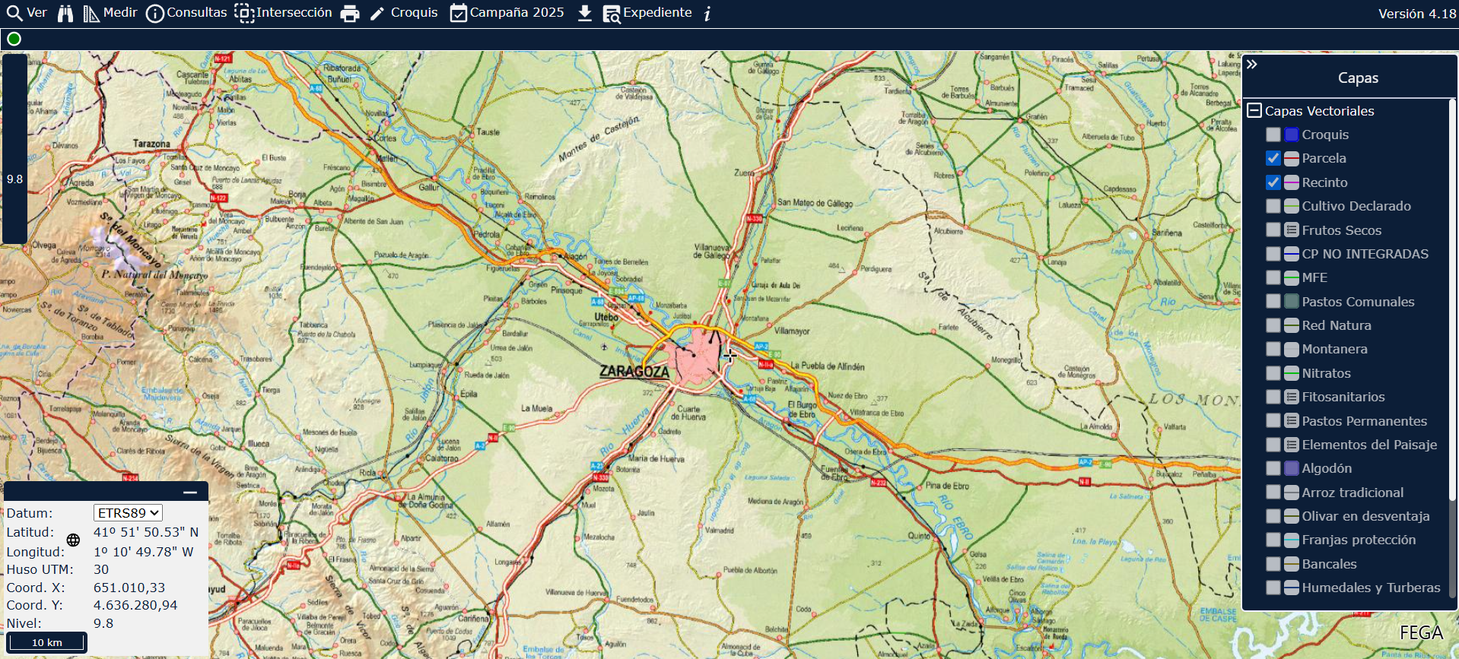
Task: Collapse the Capas Vectoriales tree group
Action: coord(1254,111)
